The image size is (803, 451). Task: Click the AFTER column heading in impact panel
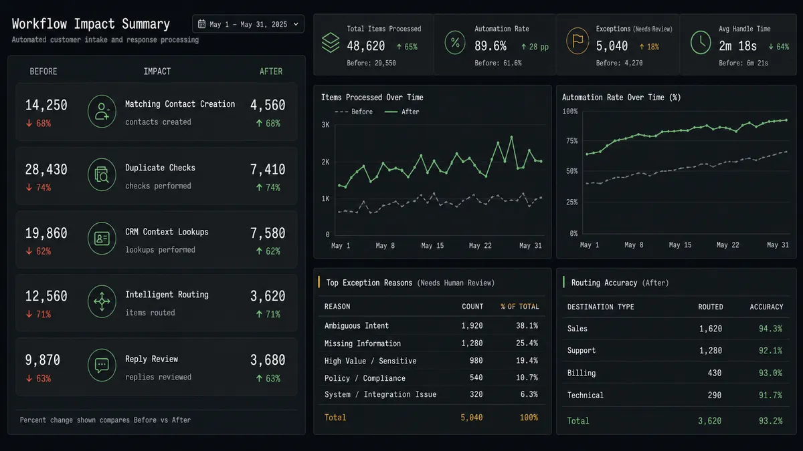pyautogui.click(x=271, y=71)
